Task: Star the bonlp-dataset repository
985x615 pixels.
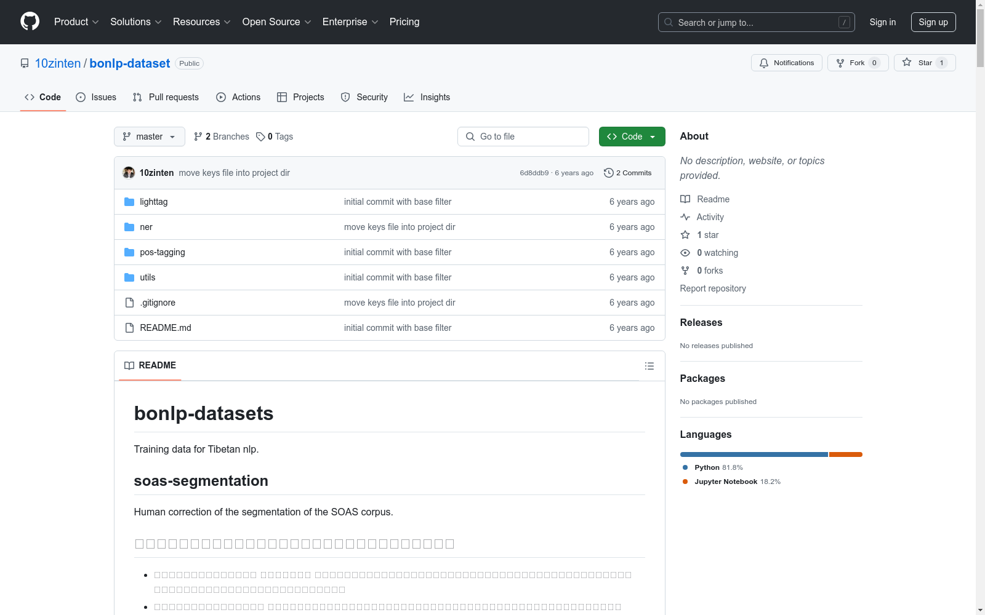Action: pyautogui.click(x=925, y=63)
